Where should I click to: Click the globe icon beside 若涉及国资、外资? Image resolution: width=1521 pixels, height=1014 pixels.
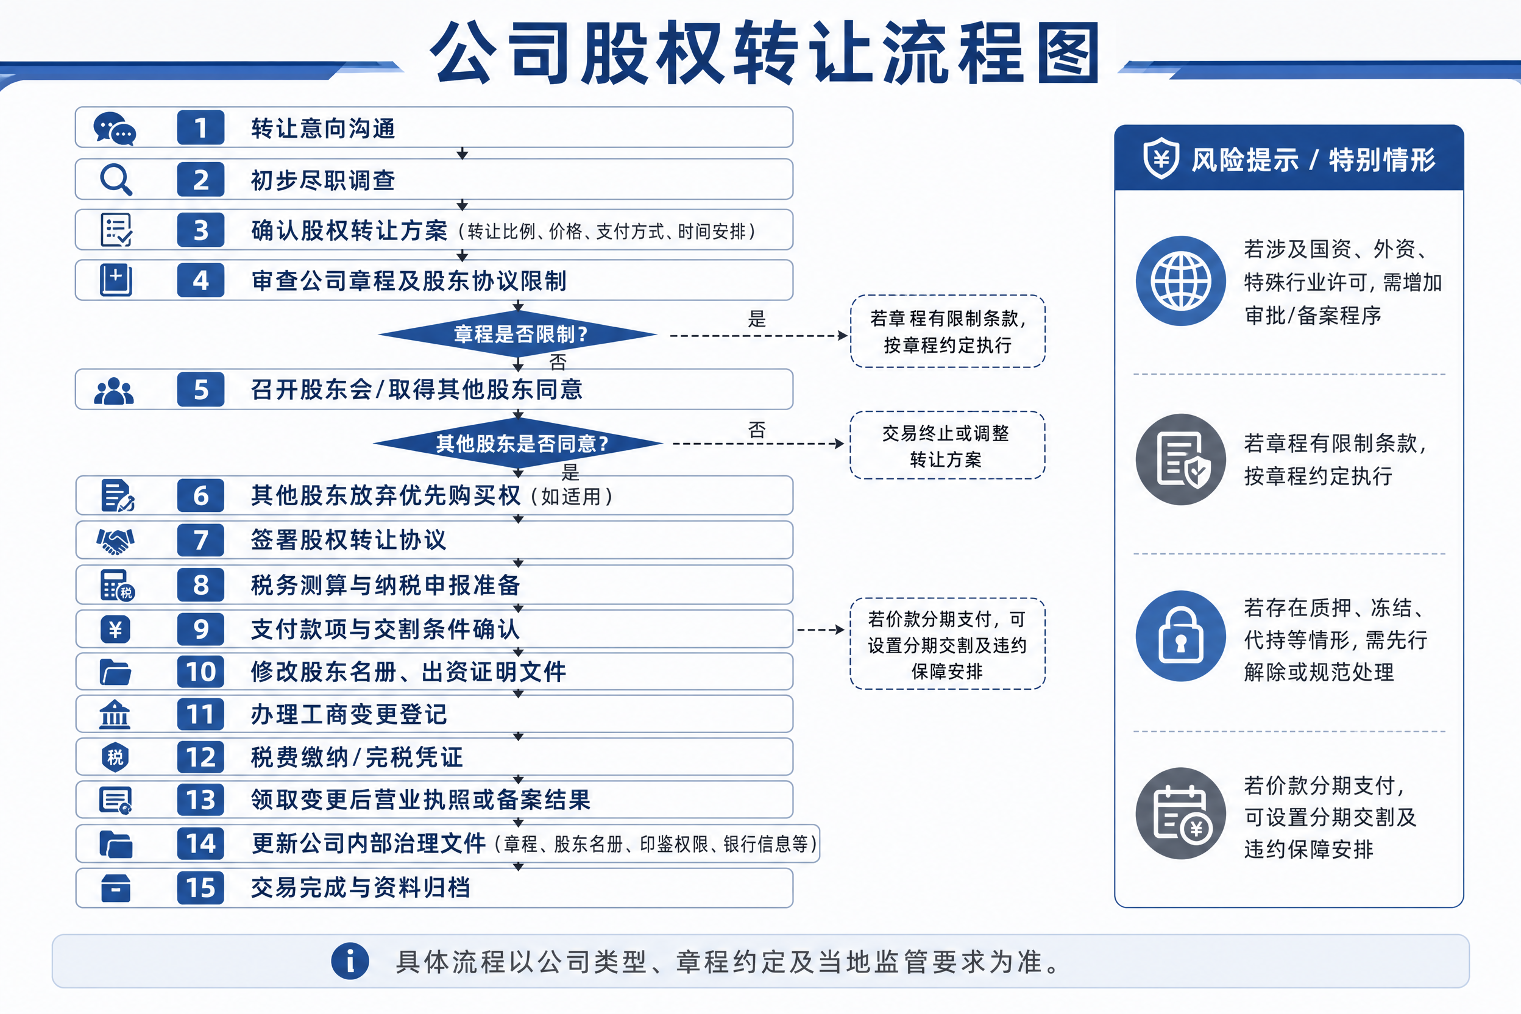[1181, 281]
